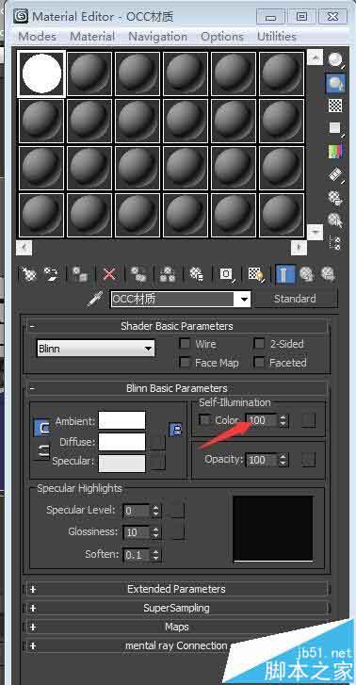Click the Select by Material icon
The width and height of the screenshot is (356, 685).
pyautogui.click(x=335, y=220)
